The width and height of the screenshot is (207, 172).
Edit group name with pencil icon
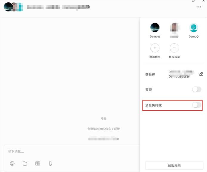click(x=201, y=74)
